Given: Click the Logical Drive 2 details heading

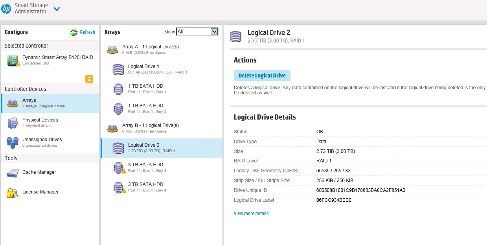Looking at the screenshot, I should tap(269, 33).
